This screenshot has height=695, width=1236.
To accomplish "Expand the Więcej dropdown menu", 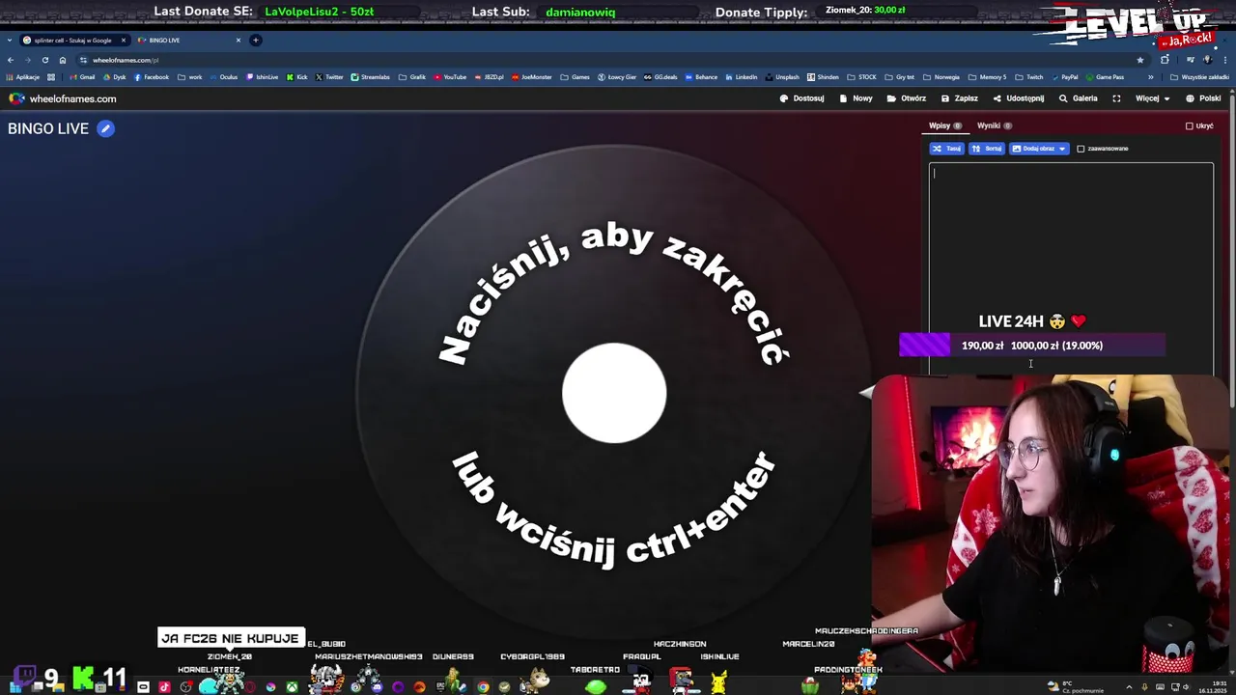I will [1152, 98].
